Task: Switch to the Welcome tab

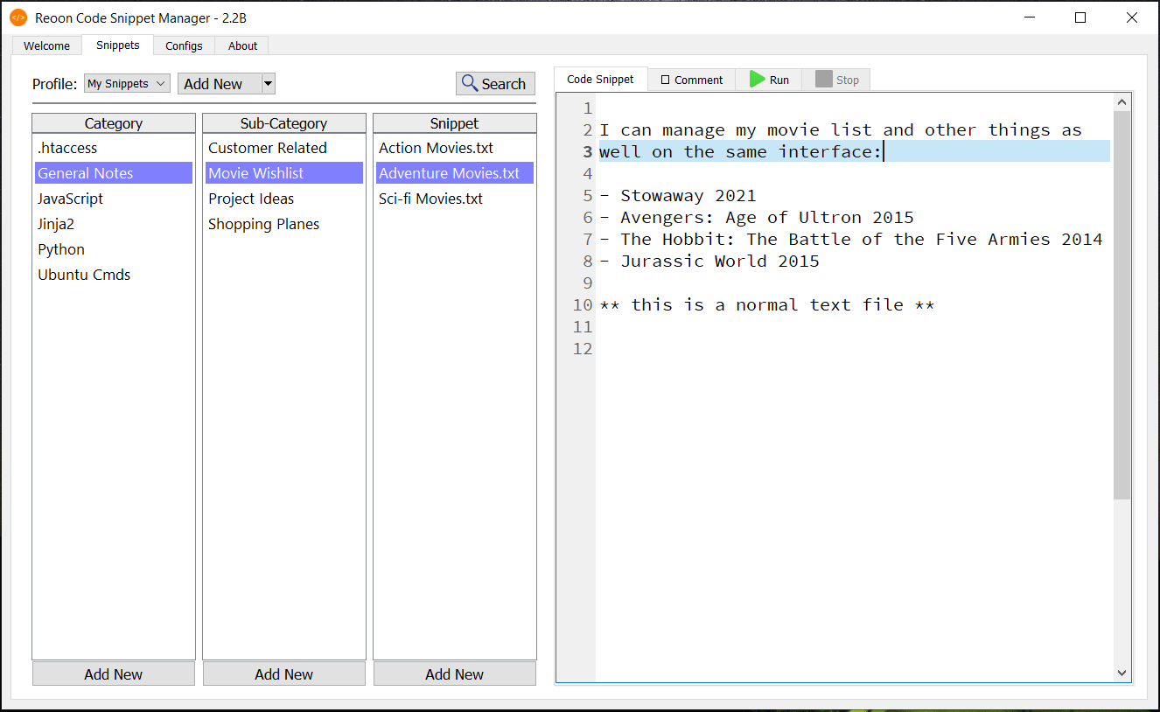Action: click(46, 46)
